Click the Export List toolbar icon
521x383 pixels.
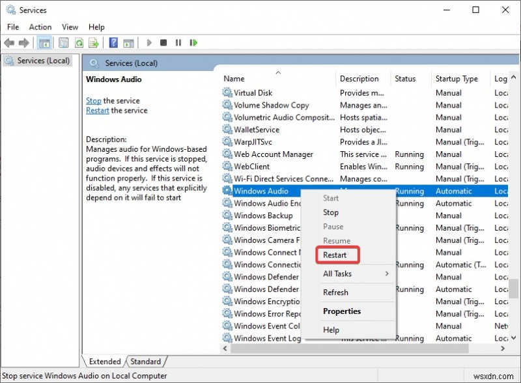(x=94, y=42)
